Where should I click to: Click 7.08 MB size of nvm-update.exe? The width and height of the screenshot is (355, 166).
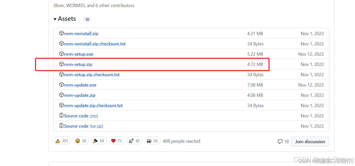tap(255, 85)
